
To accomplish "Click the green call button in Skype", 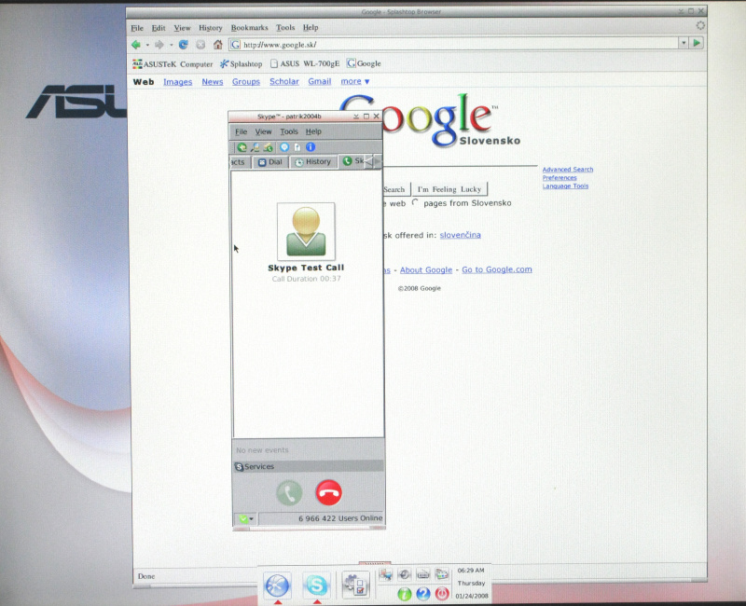I will [289, 492].
